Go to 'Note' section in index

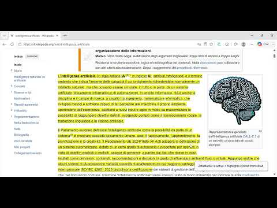pyautogui.click(x=17, y=129)
